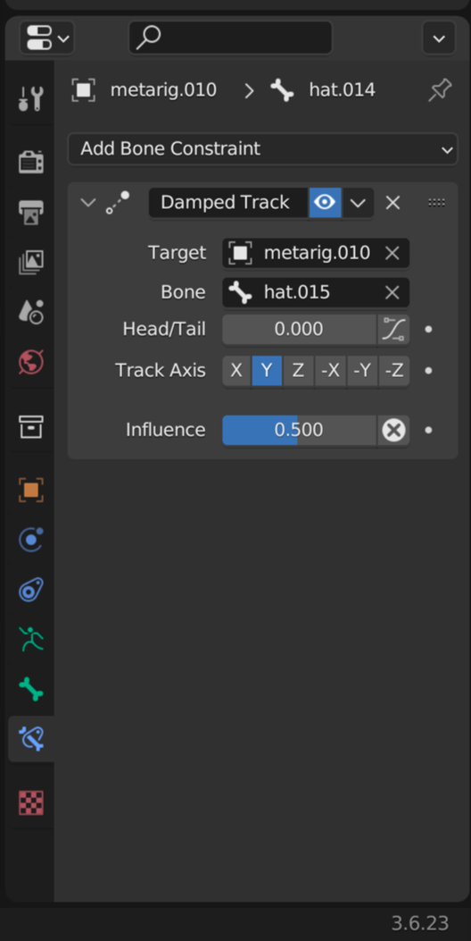471x941 pixels.
Task: Open the Object properties tab
Action: (x=30, y=490)
